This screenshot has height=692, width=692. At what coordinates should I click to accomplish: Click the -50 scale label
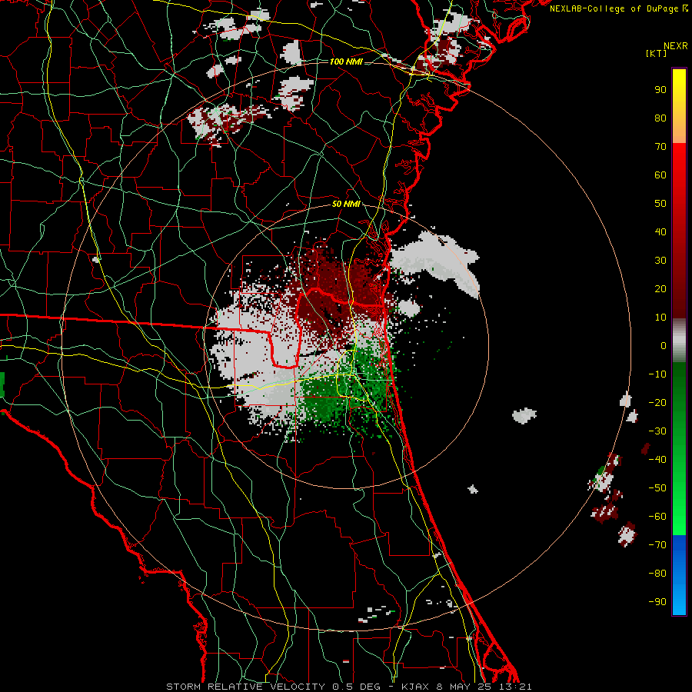pyautogui.click(x=657, y=488)
